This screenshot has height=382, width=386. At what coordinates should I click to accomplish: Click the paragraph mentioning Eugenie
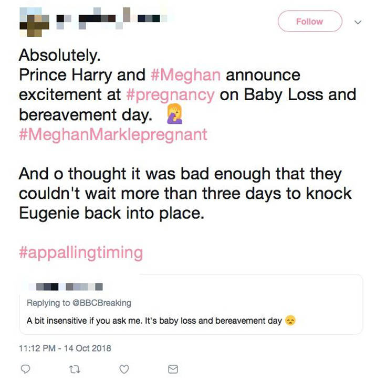pyautogui.click(x=185, y=193)
